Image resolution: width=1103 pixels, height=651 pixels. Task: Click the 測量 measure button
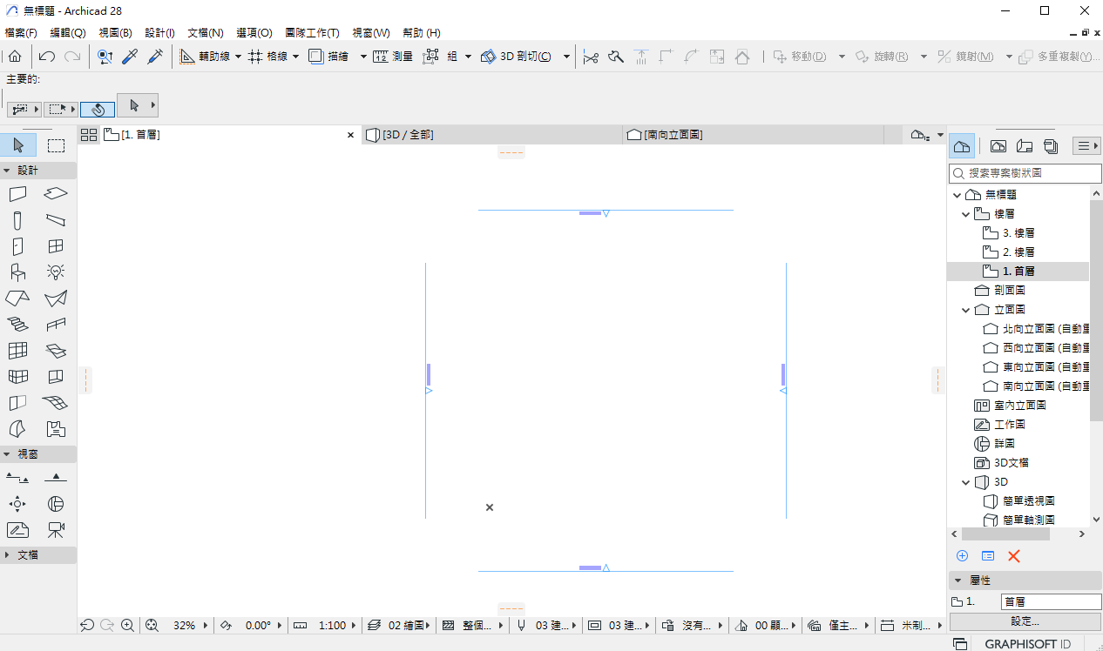393,57
